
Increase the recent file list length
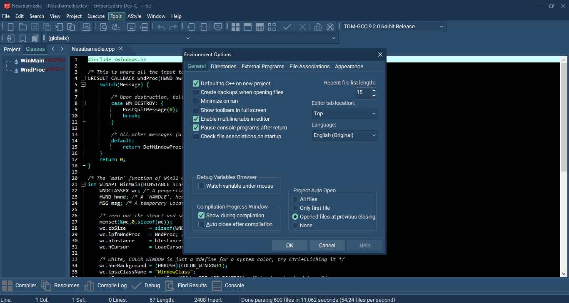coord(374,90)
